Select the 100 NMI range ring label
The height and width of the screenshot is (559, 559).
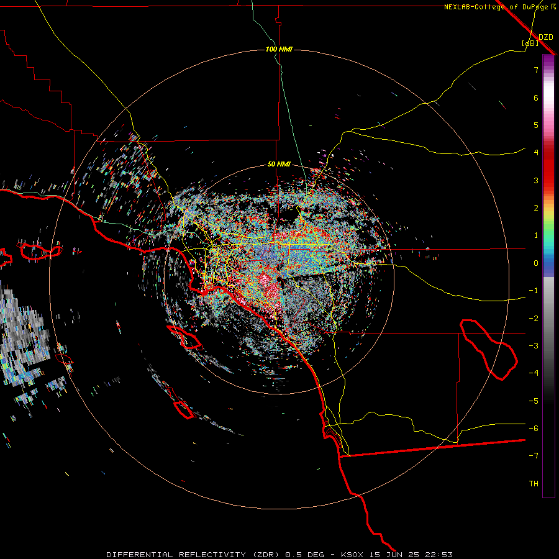(x=279, y=49)
